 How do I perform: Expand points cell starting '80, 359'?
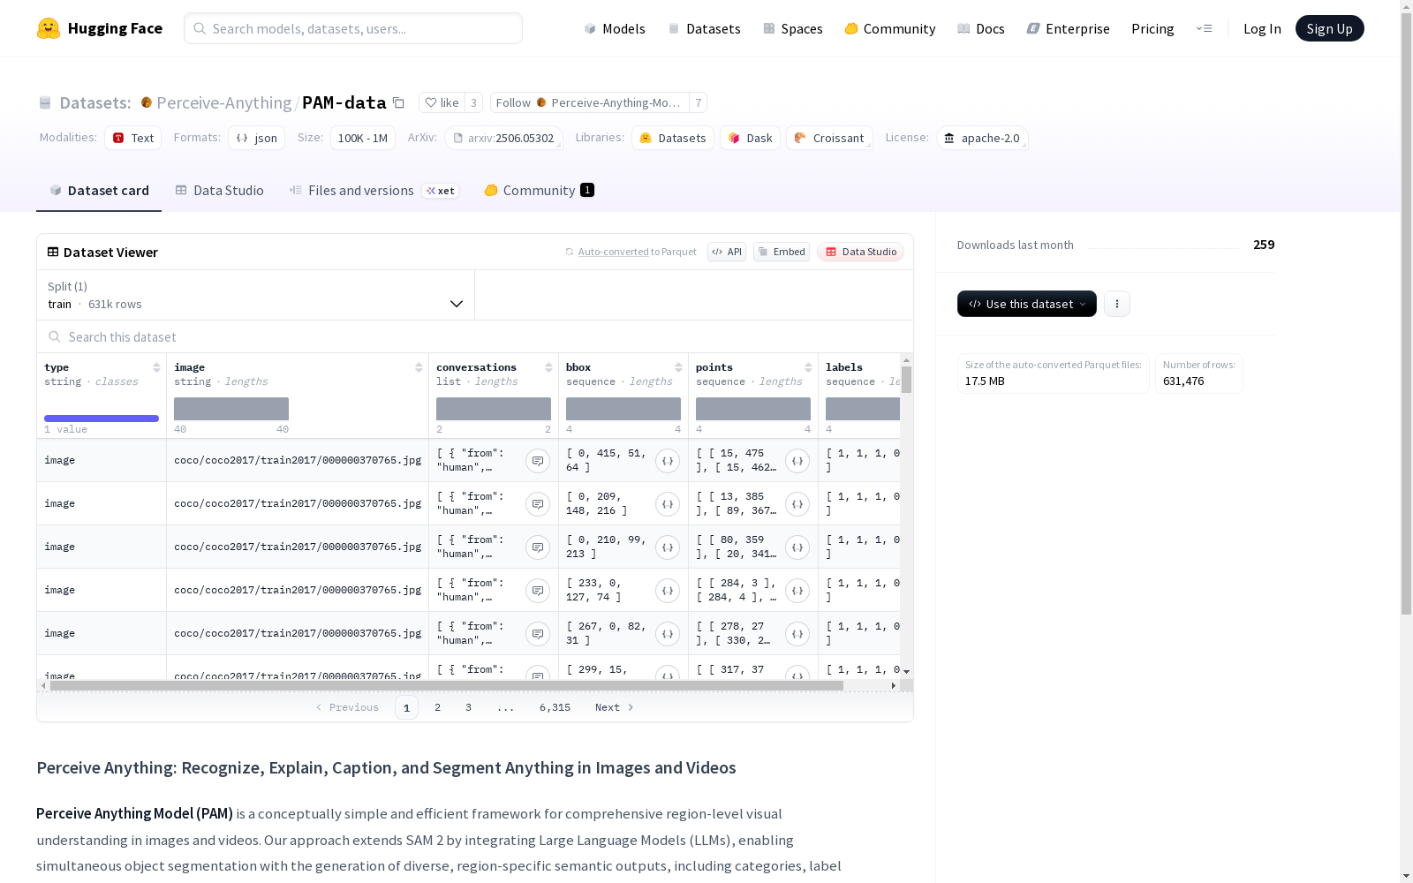click(797, 547)
